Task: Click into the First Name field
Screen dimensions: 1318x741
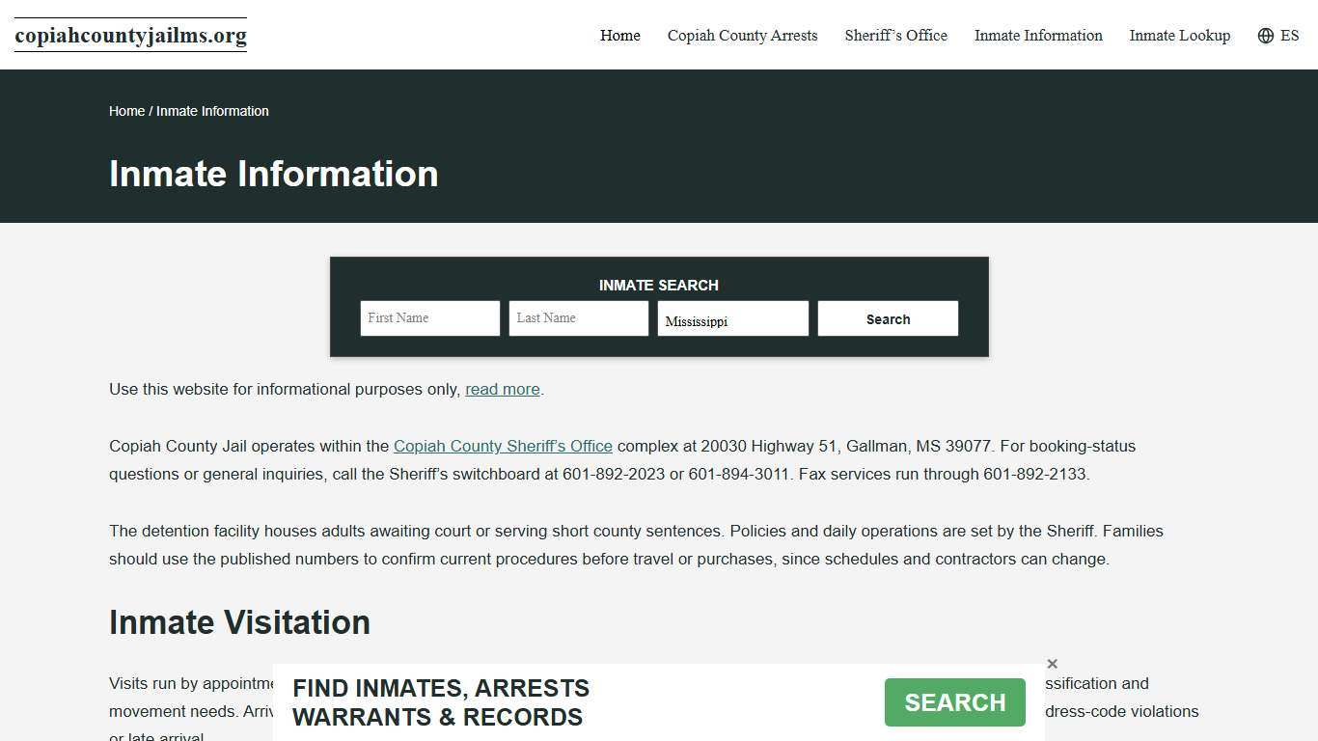Action: [x=429, y=318]
